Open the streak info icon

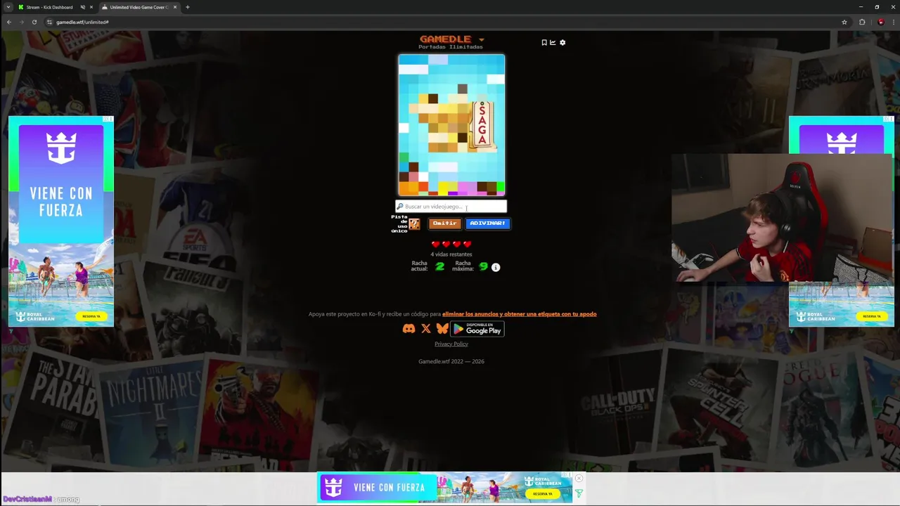pyautogui.click(x=496, y=267)
